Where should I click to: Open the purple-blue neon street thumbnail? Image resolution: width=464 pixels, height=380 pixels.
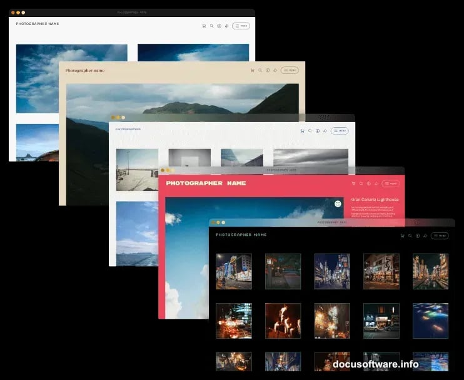coord(332,271)
